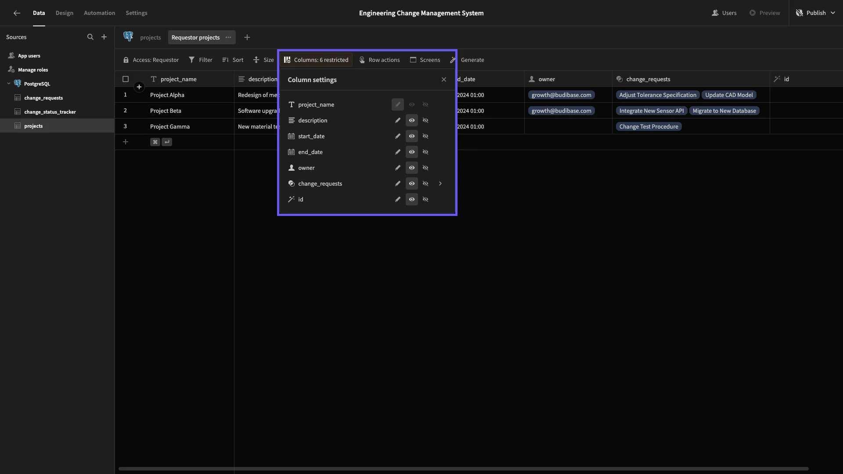Click the Change Test Procedure tag

pyautogui.click(x=648, y=126)
